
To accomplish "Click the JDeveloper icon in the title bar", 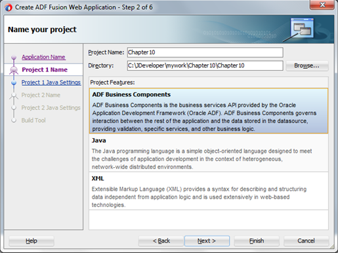I will pos(9,7).
